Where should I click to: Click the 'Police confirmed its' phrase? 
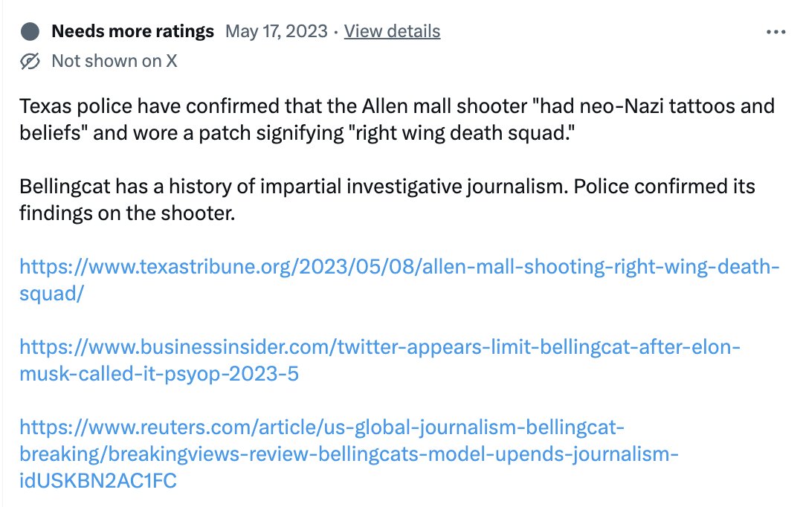(x=664, y=187)
